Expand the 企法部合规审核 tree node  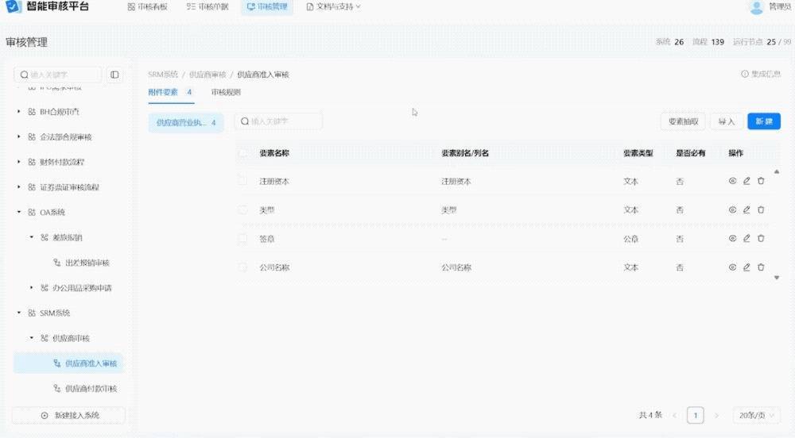[x=19, y=136]
